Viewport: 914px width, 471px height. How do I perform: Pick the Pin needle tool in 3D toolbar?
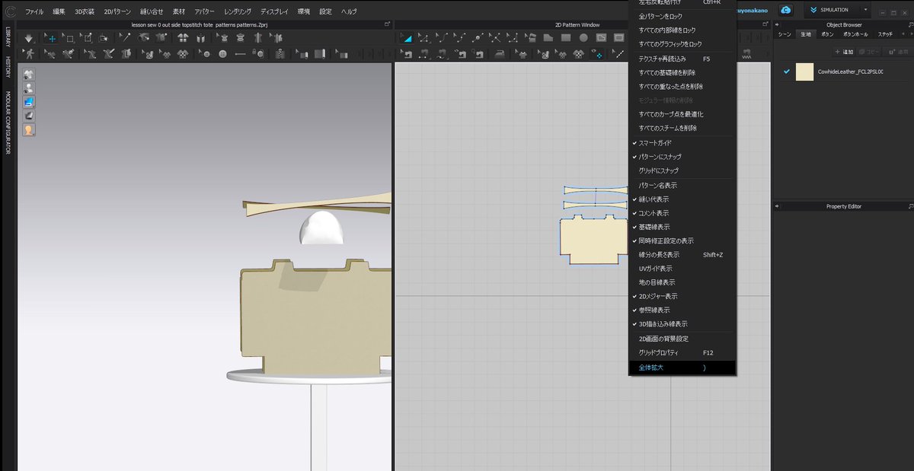(x=125, y=38)
